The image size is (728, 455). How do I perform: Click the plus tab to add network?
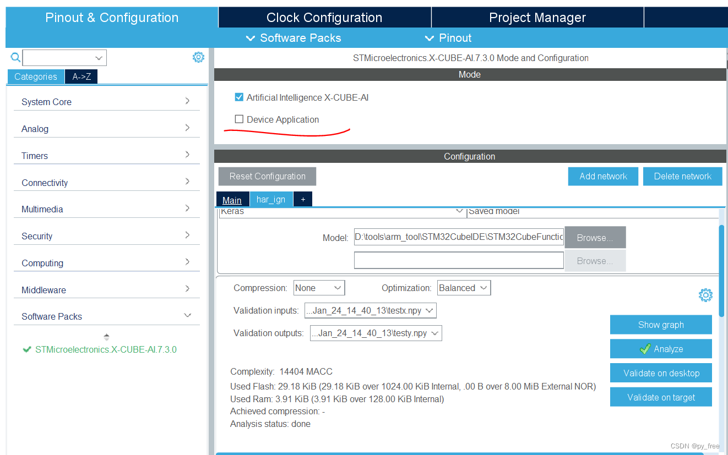pos(303,199)
